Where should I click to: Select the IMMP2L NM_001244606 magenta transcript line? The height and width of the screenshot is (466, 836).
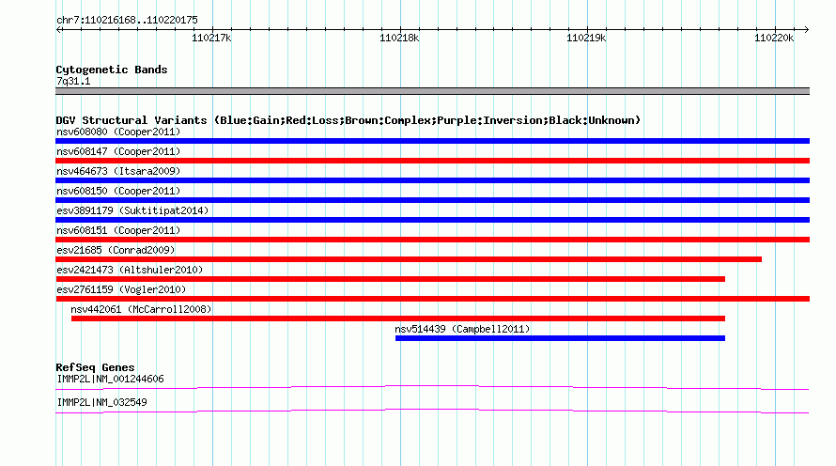click(432, 388)
